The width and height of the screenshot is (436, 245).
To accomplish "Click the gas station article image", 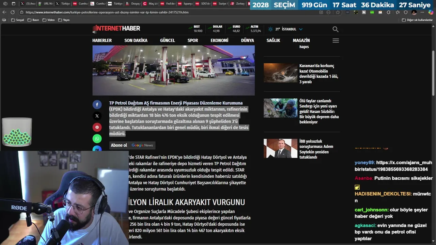I will [173, 70].
